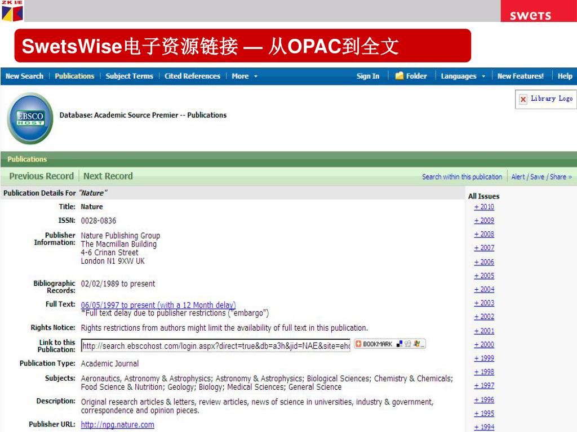Click the text 02/02/1989 to present
The image size is (577, 432).
tap(118, 283)
